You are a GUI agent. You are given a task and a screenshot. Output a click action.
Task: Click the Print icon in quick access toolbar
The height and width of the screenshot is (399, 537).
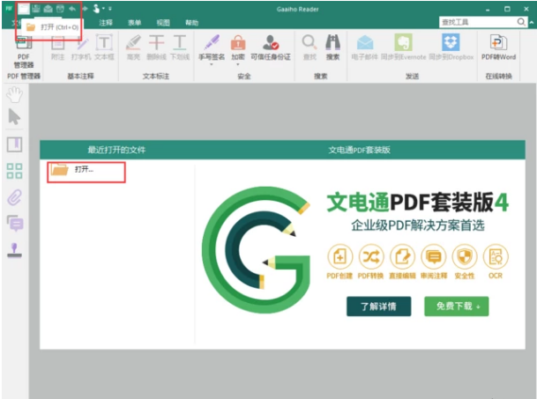tap(60, 9)
